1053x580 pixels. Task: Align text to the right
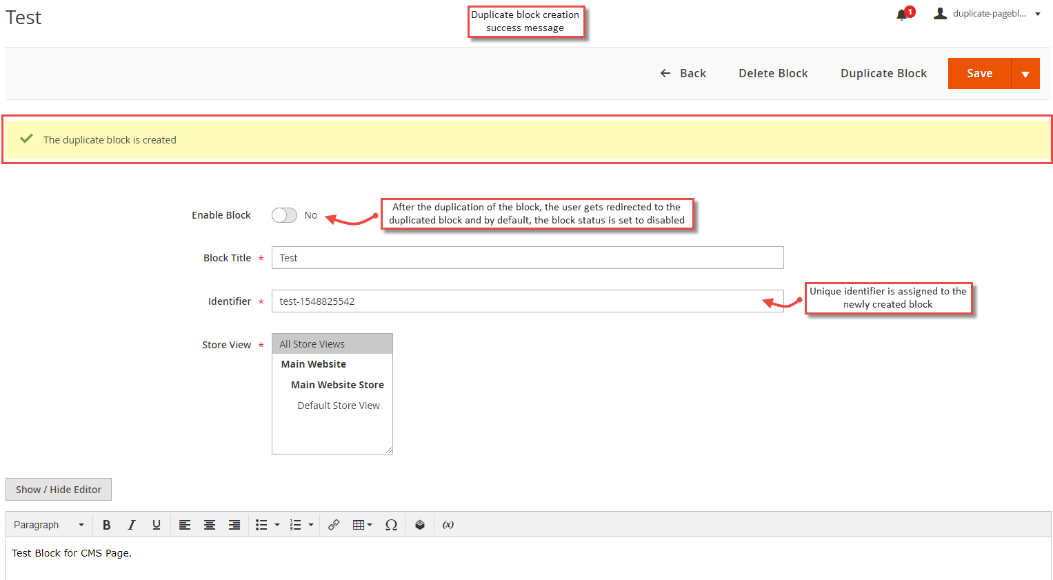[x=234, y=525]
